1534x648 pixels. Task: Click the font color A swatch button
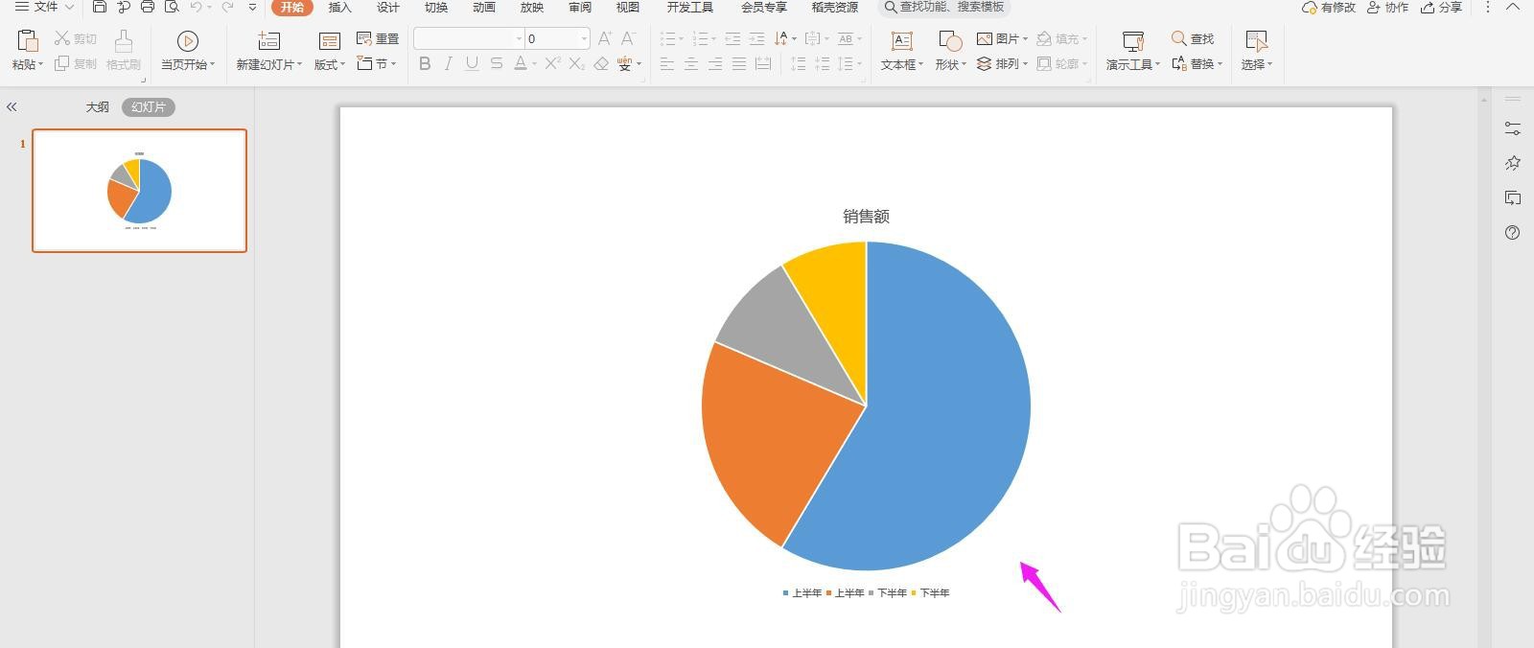click(x=520, y=63)
